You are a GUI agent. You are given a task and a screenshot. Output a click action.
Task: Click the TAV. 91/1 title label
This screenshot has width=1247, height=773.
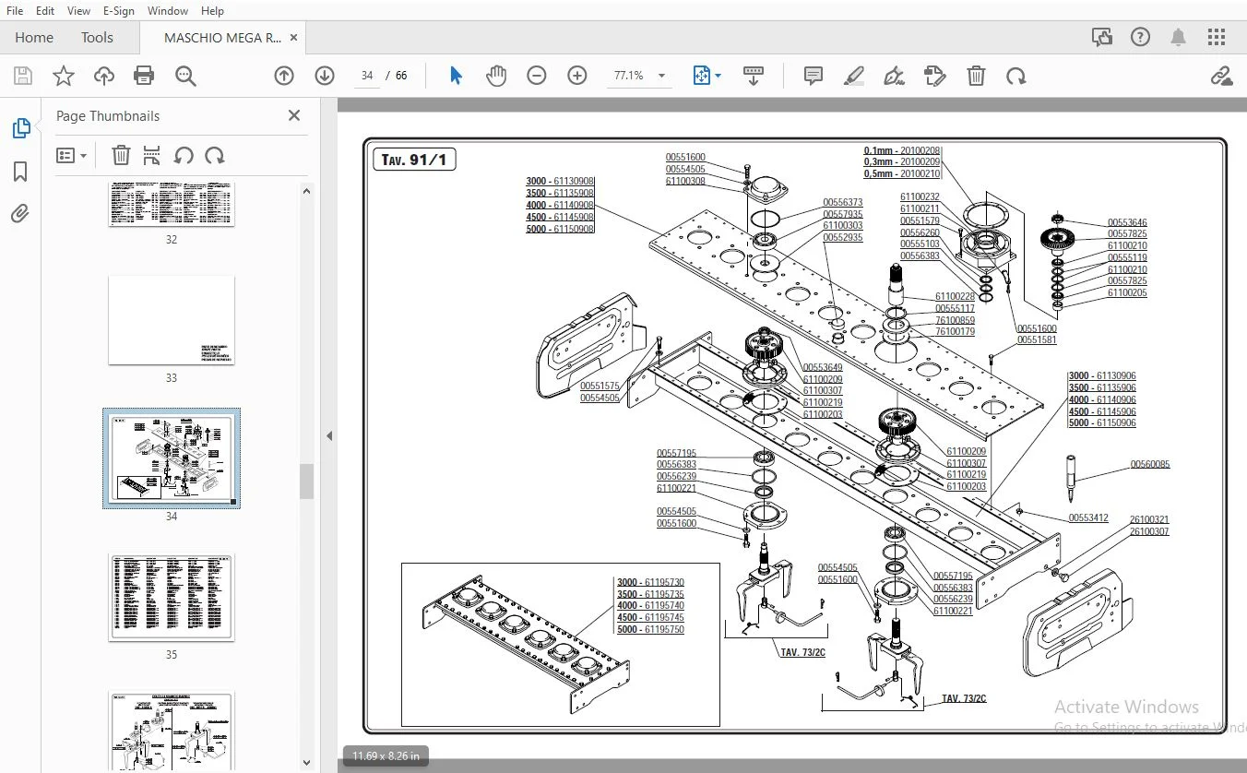(x=414, y=161)
